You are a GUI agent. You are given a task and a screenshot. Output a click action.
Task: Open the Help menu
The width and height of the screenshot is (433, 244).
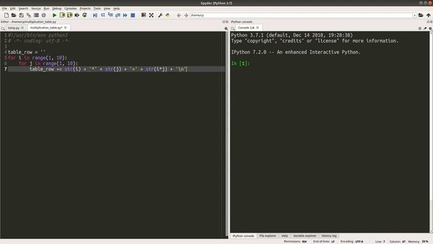(x=116, y=9)
